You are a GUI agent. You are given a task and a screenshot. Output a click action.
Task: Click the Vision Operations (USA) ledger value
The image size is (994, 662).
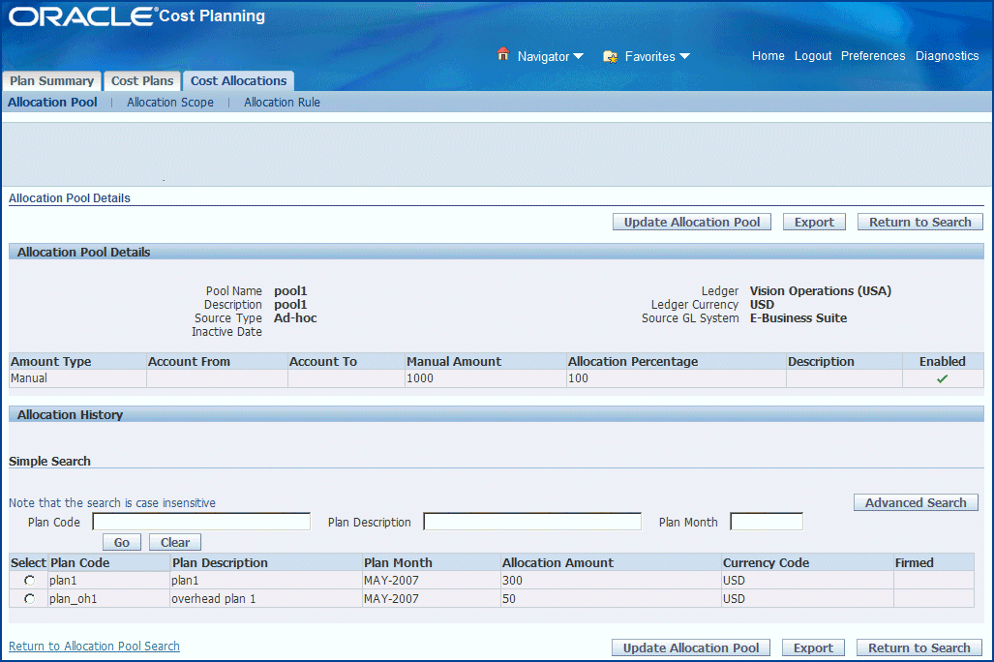[821, 291]
